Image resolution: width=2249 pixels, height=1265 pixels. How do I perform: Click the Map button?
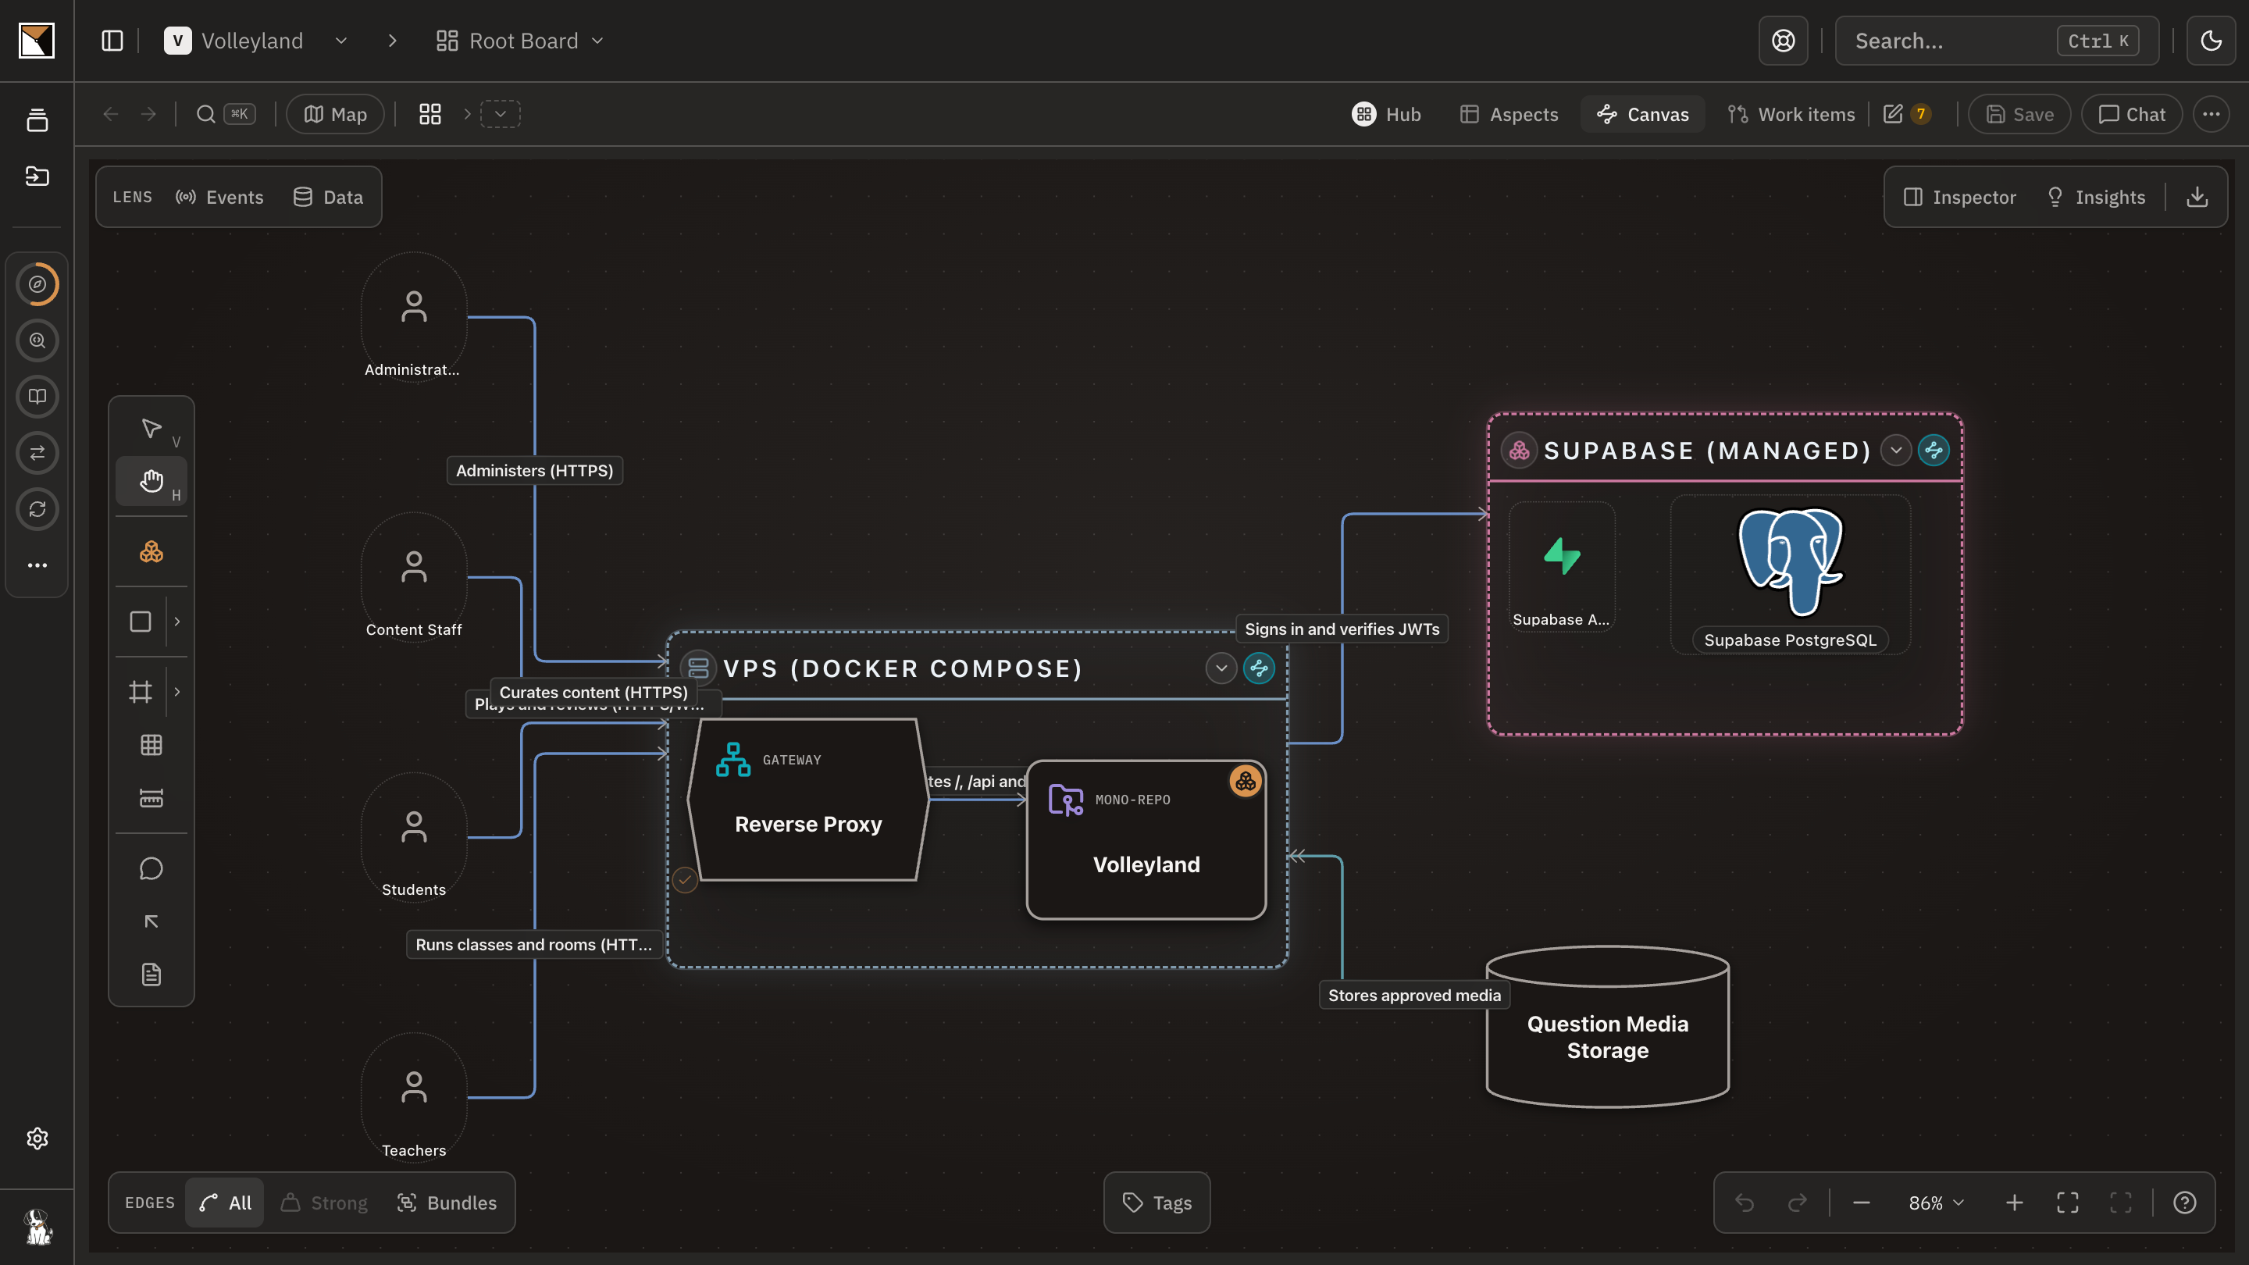pos(335,114)
